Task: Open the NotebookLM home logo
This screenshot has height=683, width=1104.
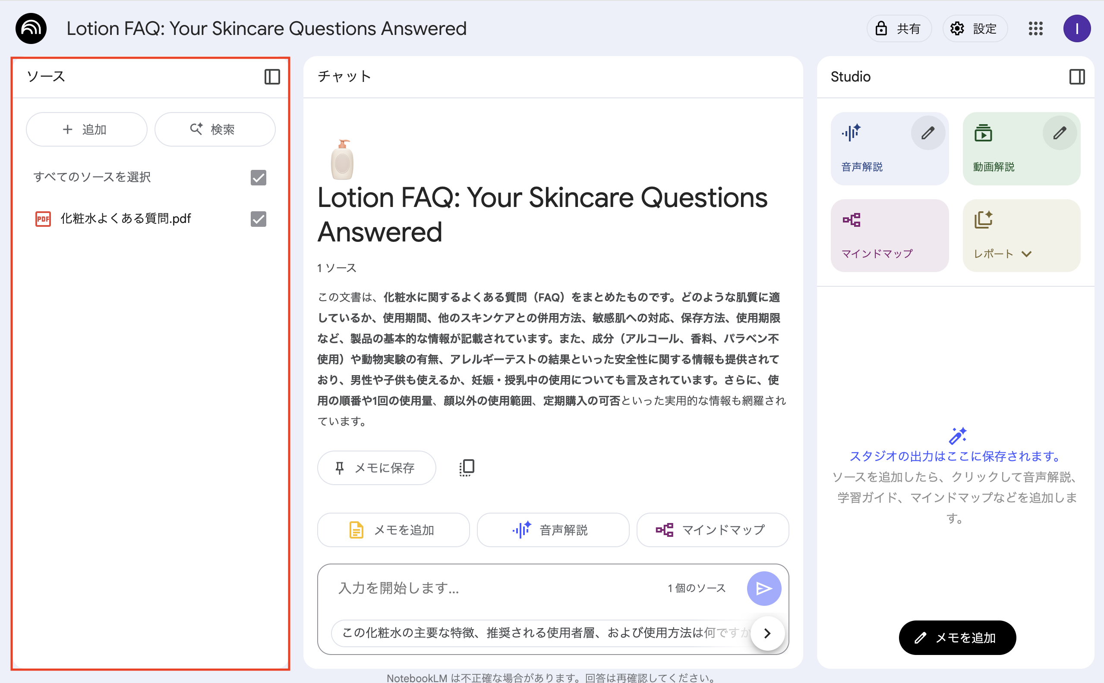Action: pyautogui.click(x=31, y=28)
